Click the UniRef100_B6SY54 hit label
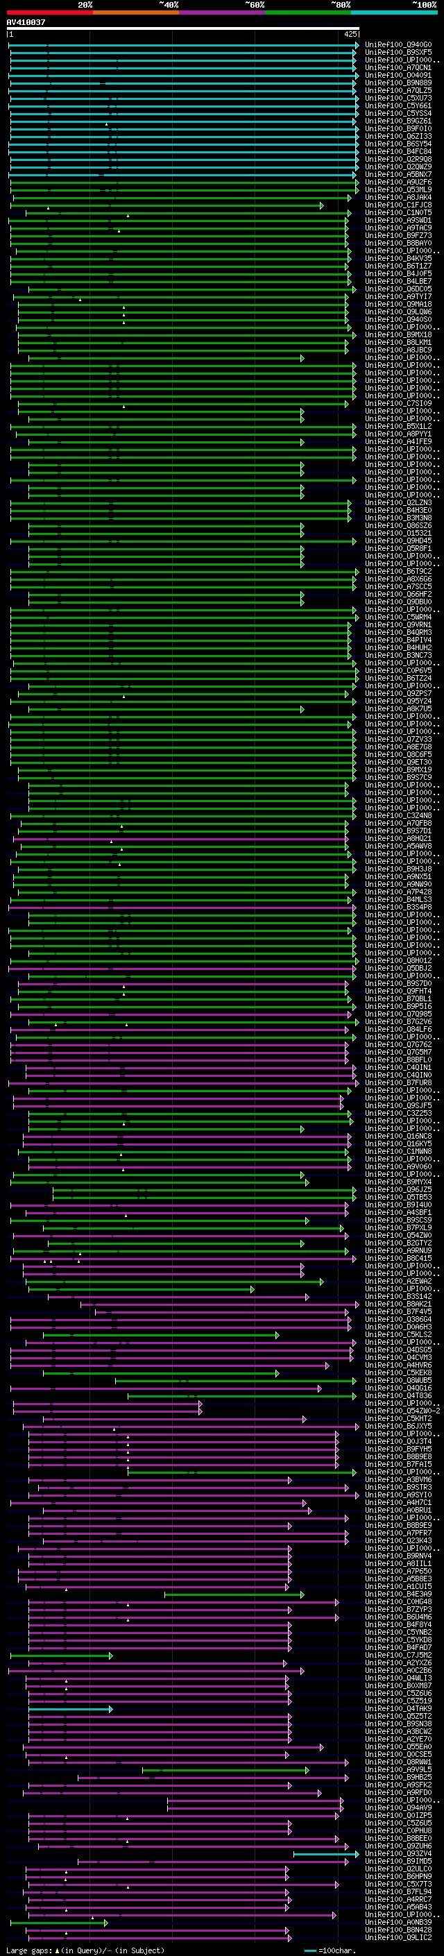 (x=398, y=144)
